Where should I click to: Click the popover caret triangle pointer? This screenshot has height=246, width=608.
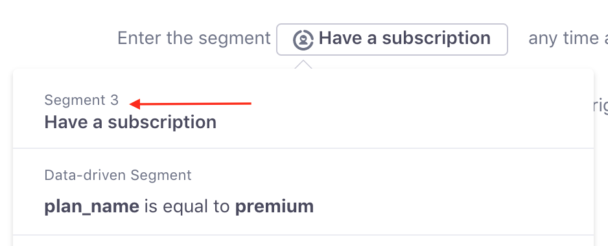(303, 64)
